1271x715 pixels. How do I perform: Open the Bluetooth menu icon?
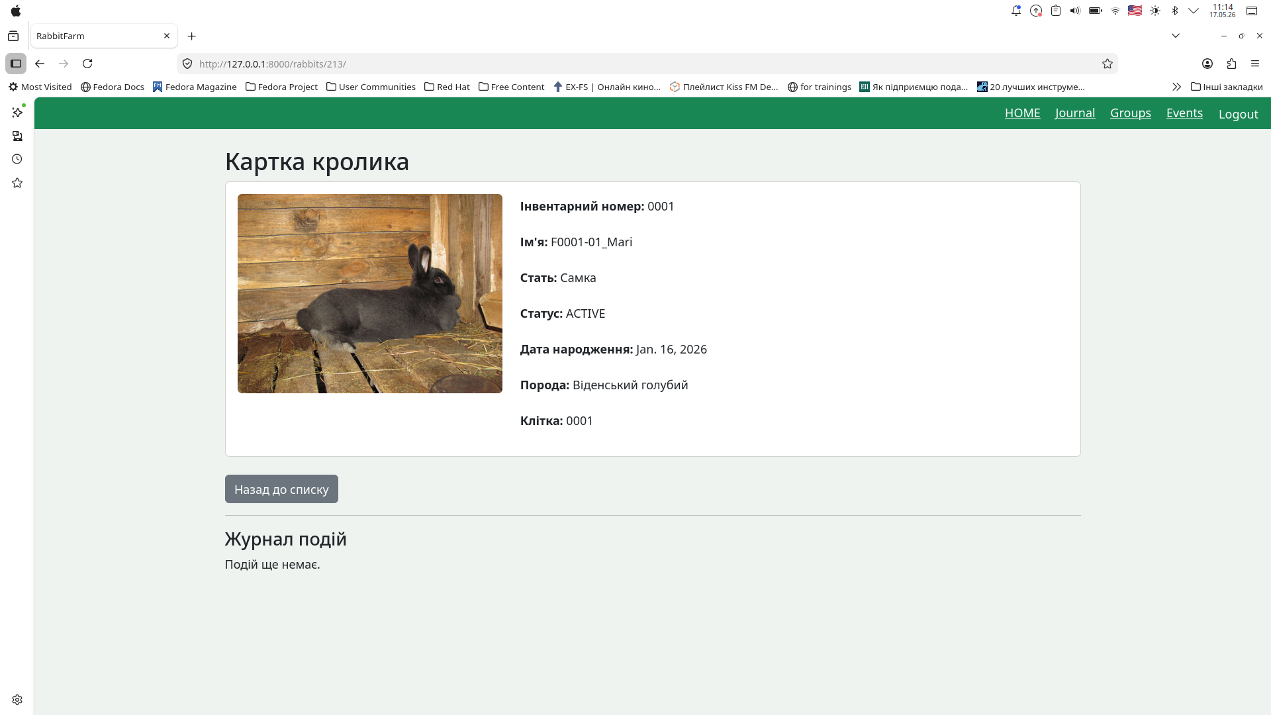[1175, 11]
